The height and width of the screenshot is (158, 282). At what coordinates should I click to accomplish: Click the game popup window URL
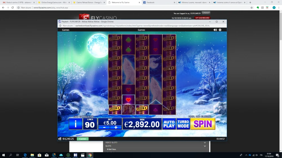coord(142,26)
